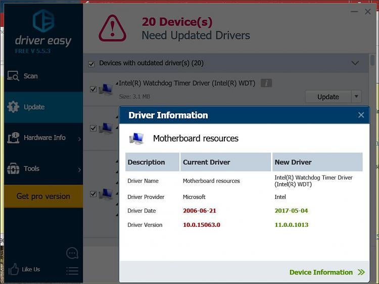Open the hamburger menu list icon
The height and width of the screenshot is (284, 379).
pyautogui.click(x=72, y=271)
